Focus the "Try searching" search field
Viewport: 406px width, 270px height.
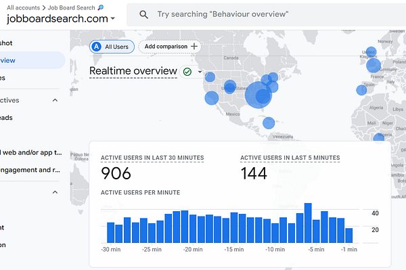266,14
